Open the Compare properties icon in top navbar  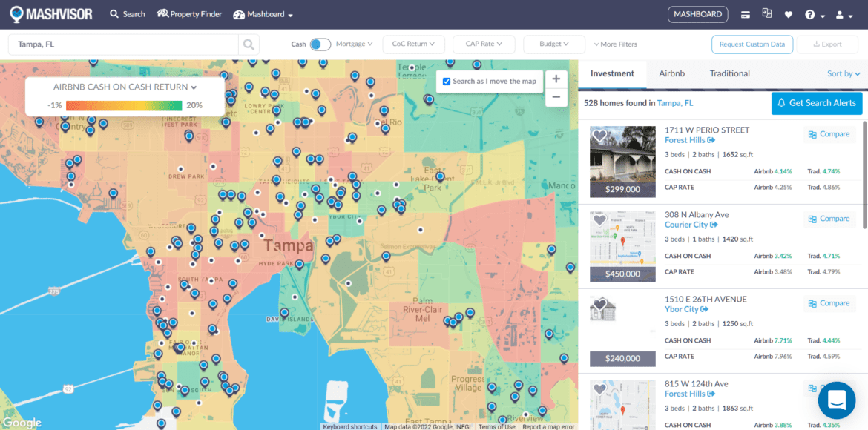pyautogui.click(x=767, y=13)
